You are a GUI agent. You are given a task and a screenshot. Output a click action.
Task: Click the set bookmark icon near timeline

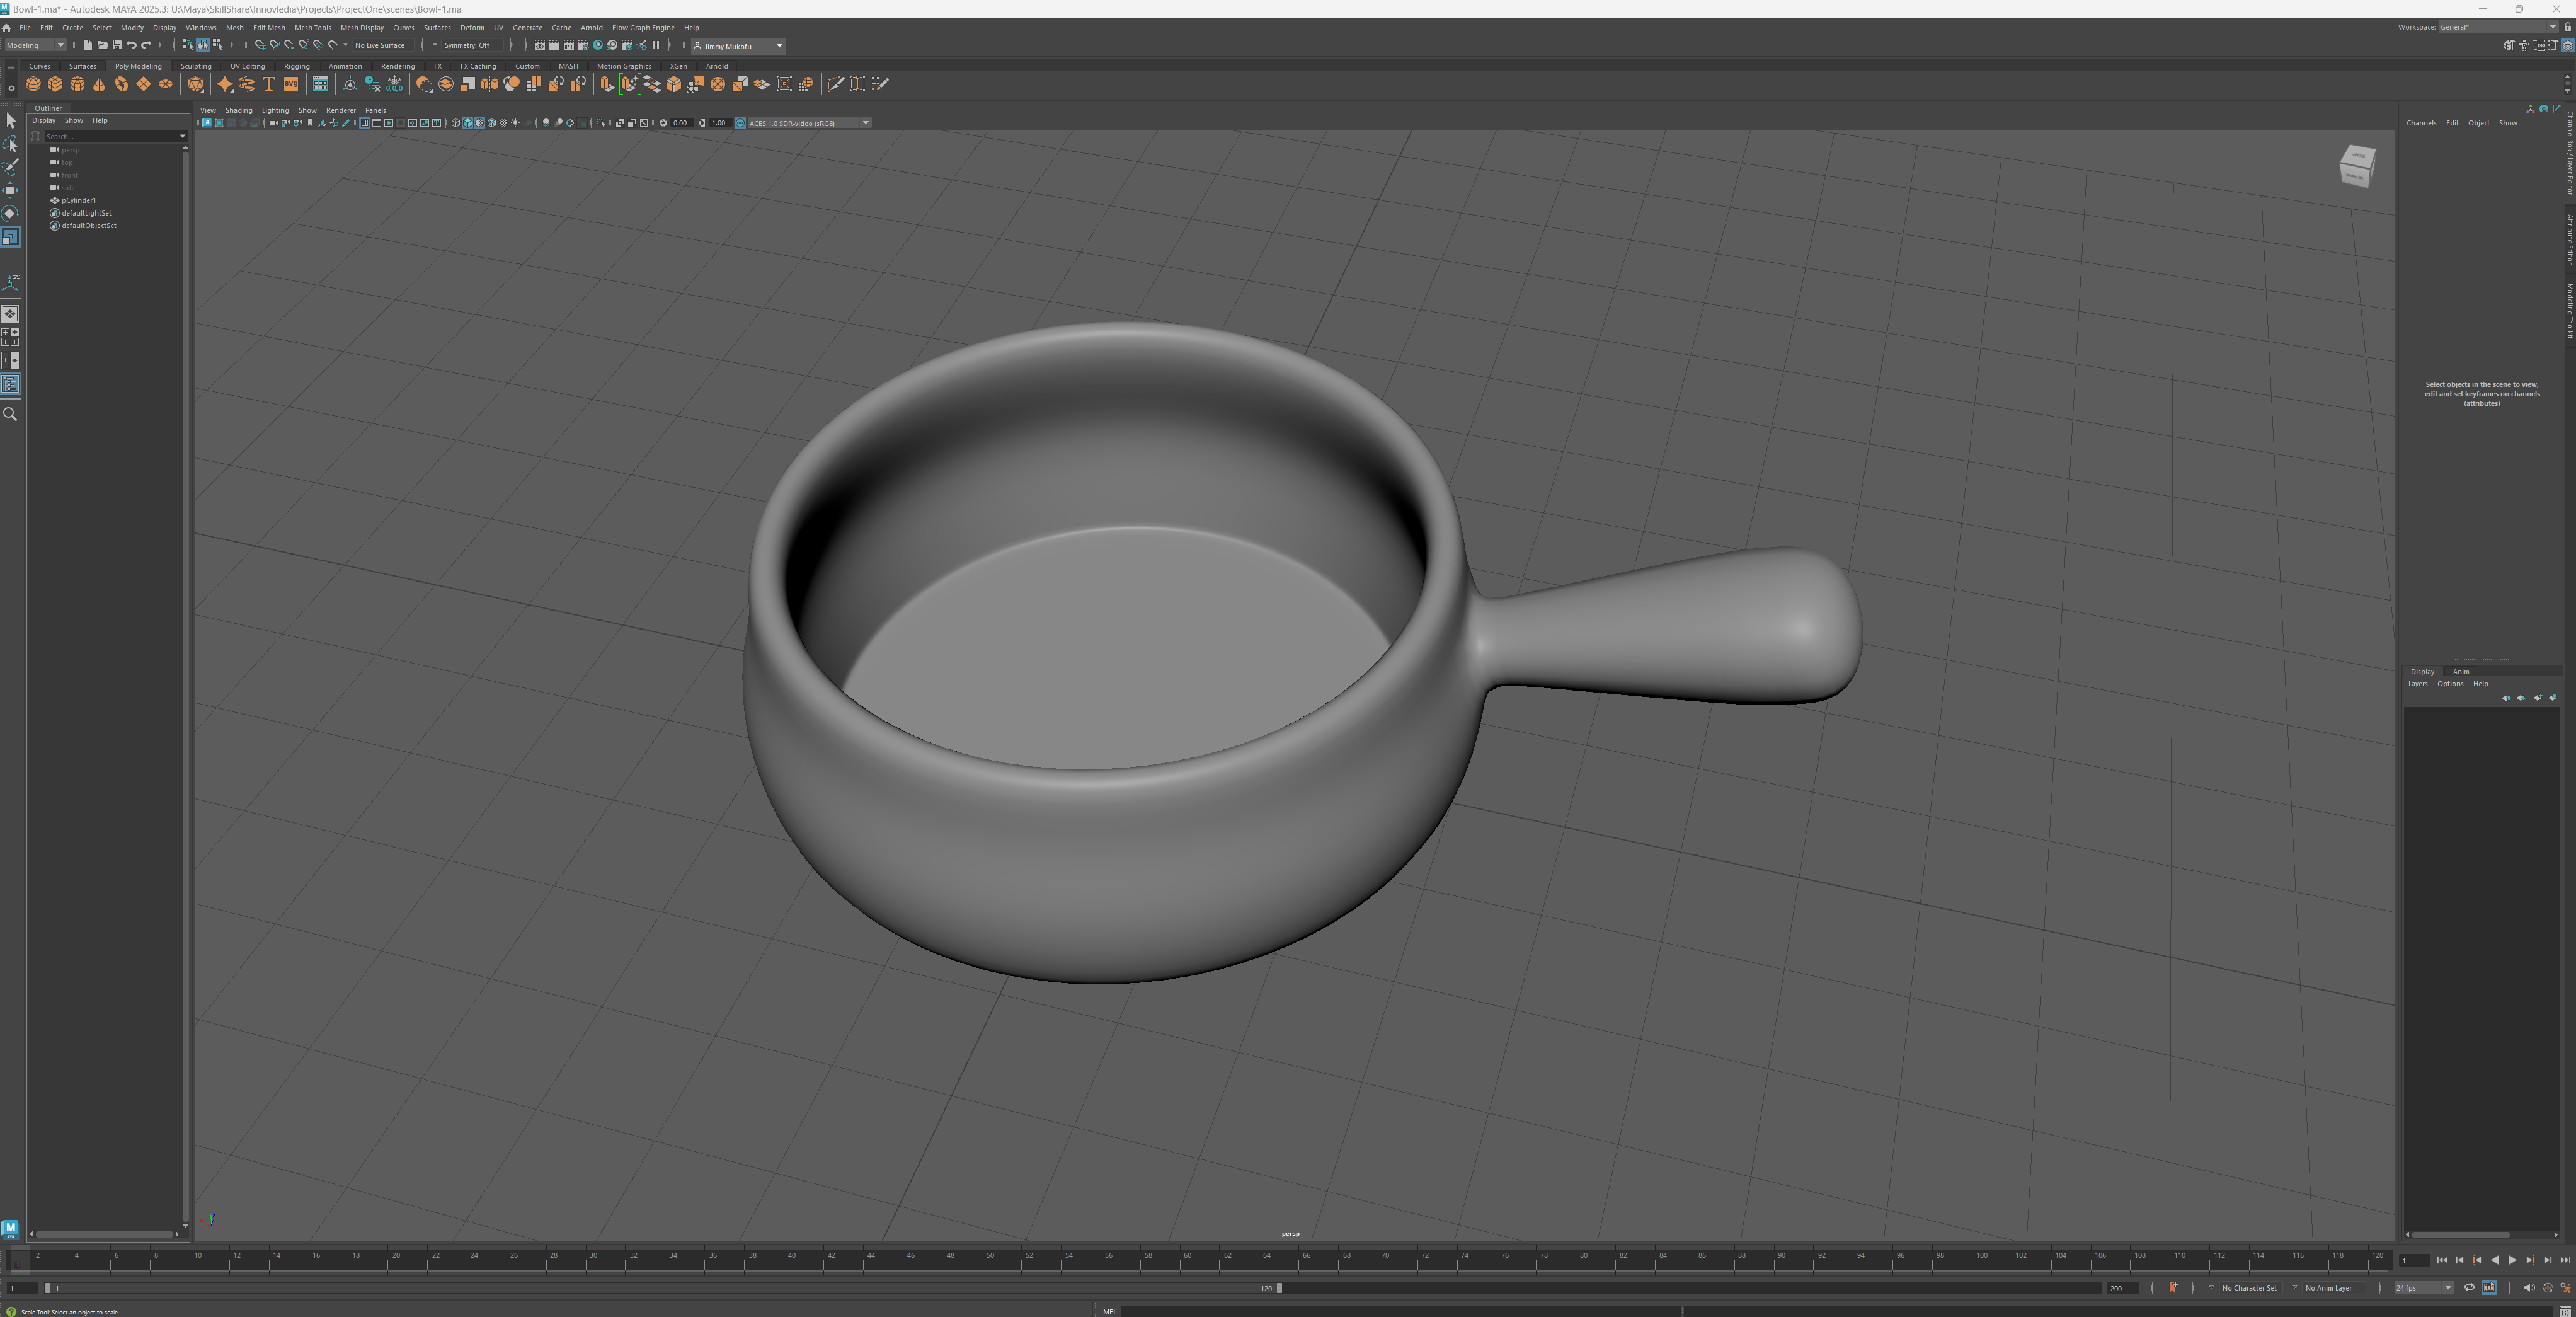tap(2172, 1288)
